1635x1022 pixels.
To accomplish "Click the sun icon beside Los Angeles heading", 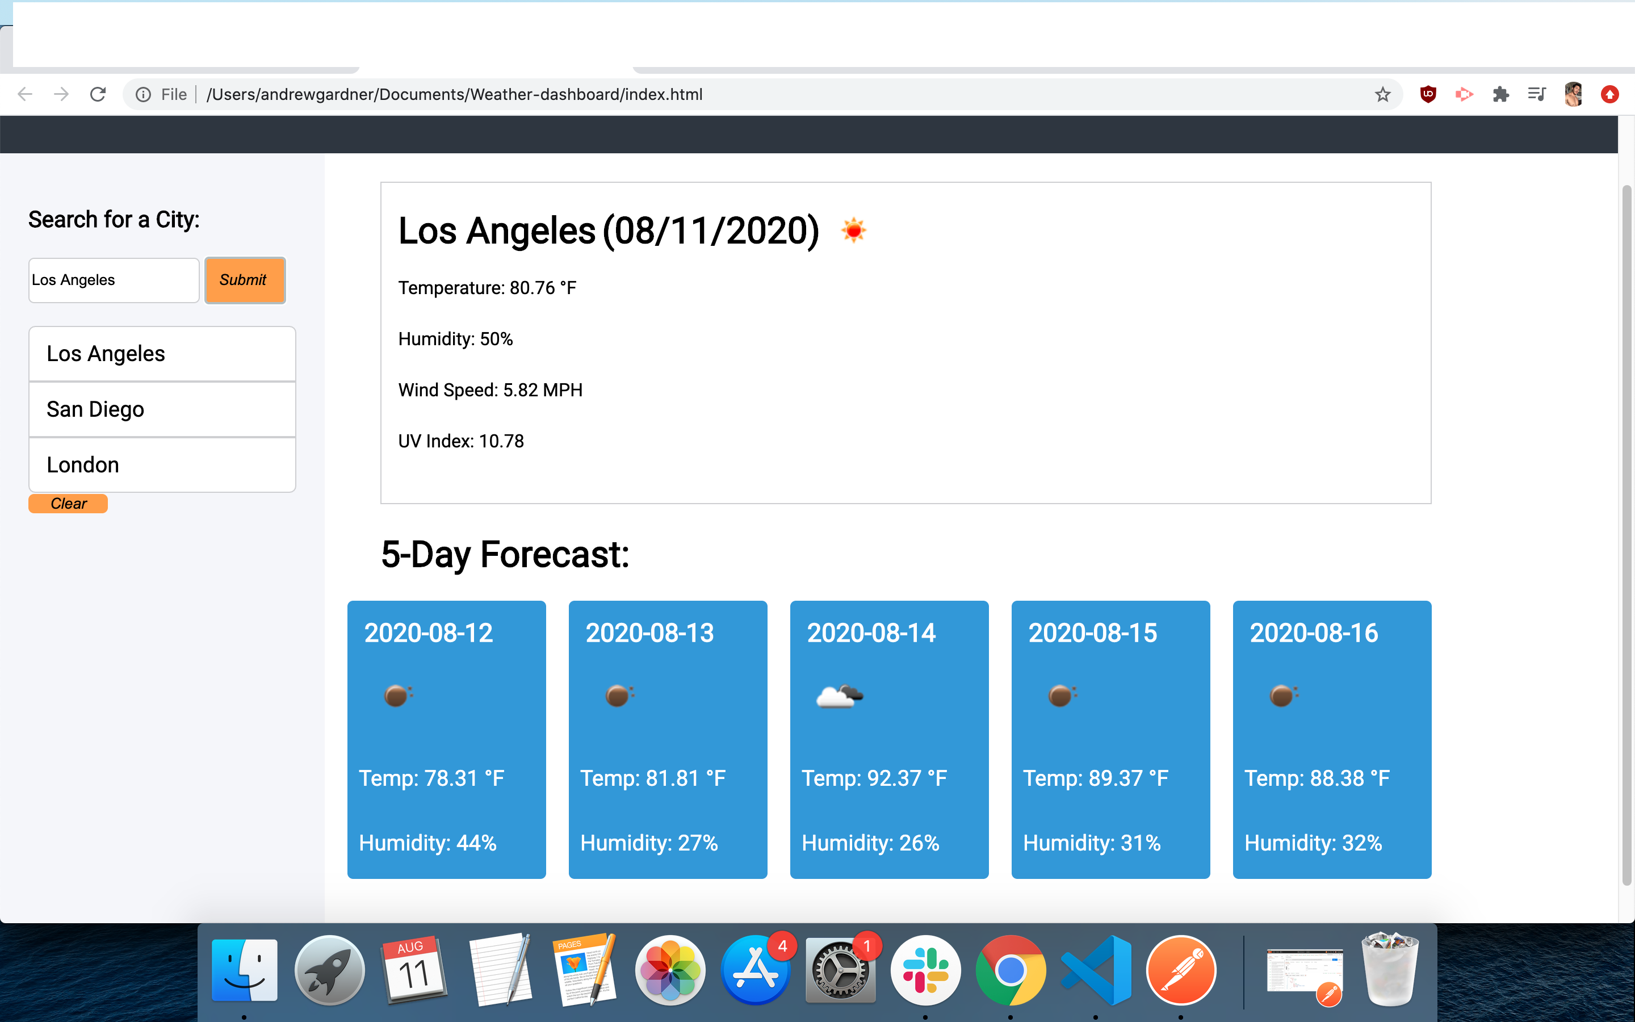I will tap(854, 230).
